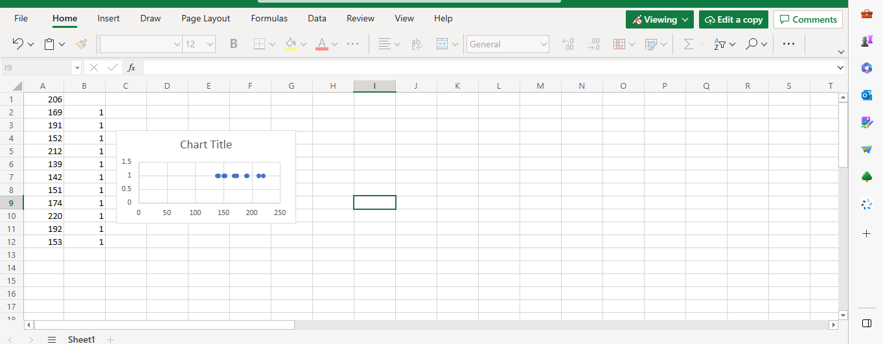Open the Review tab

(361, 19)
